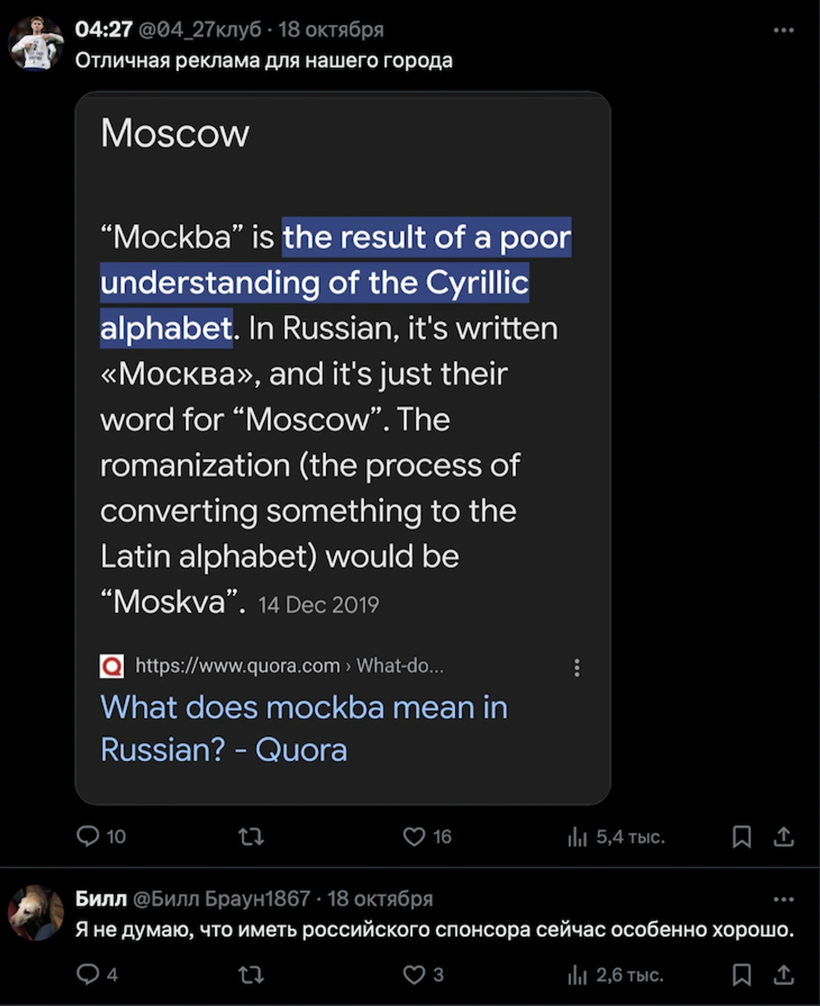Repost Билл's reply
820x1006 pixels.
tap(250, 975)
